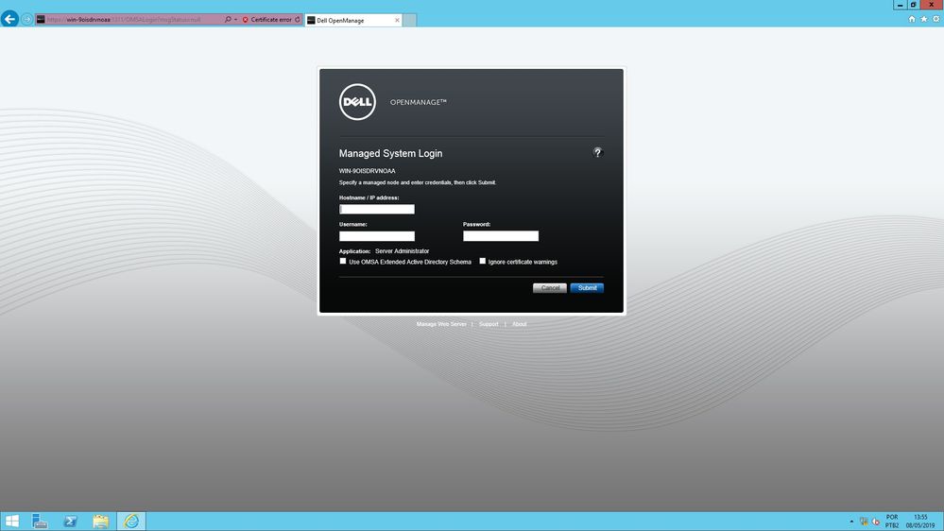Screen dimensions: 944x531
Task: Open help via the question mark icon
Action: (x=597, y=152)
